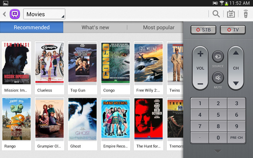This screenshot has height=158, width=253.
Task: Select the 'Grumpier Ol...' title text
Action: (49, 146)
